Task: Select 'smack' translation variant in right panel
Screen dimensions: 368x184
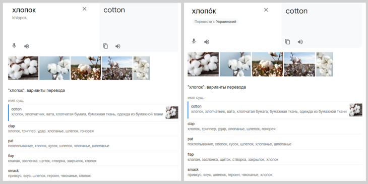Action: (x=275, y=172)
